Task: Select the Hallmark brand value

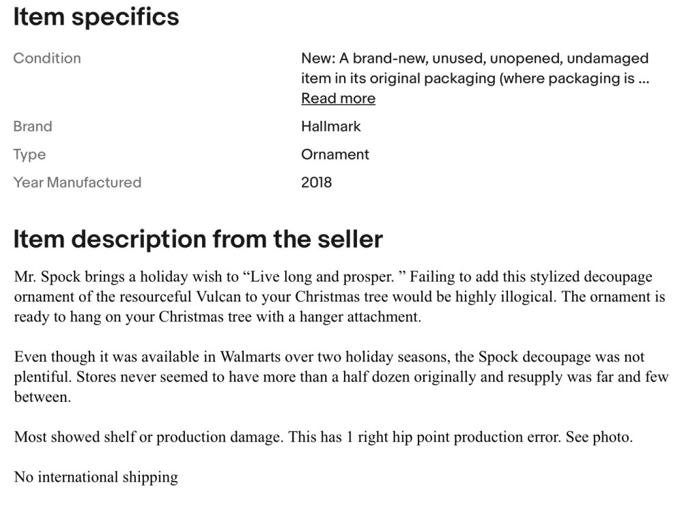Action: (x=331, y=126)
